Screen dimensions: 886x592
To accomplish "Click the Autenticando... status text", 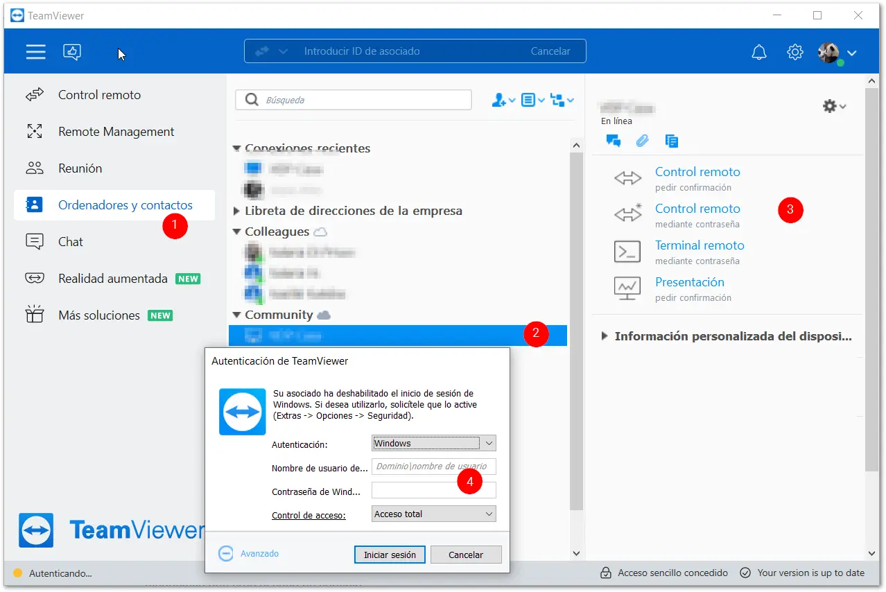I will pos(60,573).
